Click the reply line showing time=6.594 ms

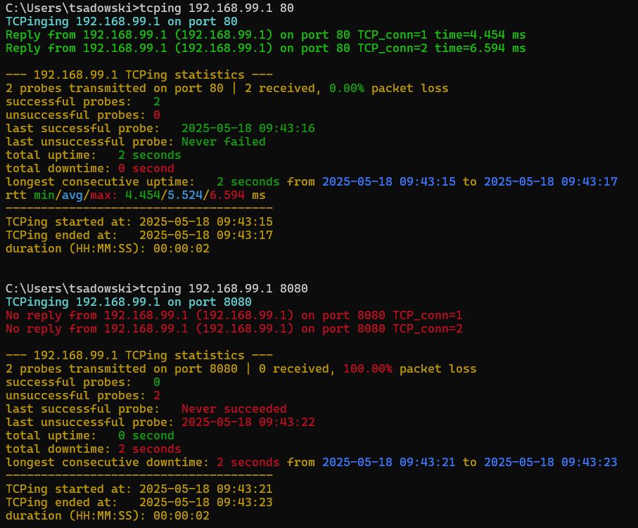[265, 49]
